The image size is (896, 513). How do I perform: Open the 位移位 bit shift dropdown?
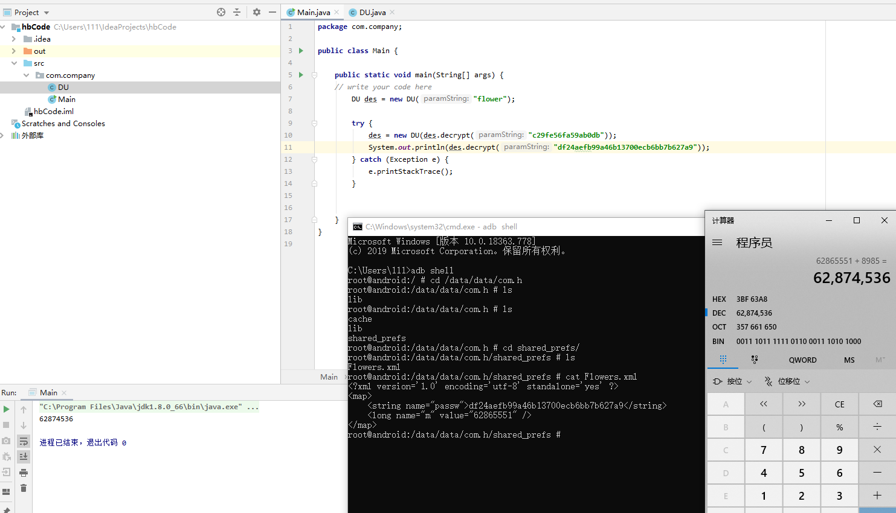click(x=787, y=381)
